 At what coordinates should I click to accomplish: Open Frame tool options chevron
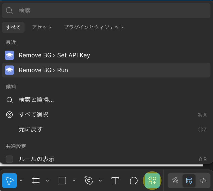pos(47,181)
